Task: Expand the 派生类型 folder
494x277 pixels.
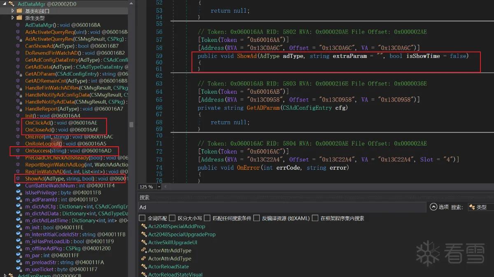Action: pyautogui.click(x=13, y=18)
